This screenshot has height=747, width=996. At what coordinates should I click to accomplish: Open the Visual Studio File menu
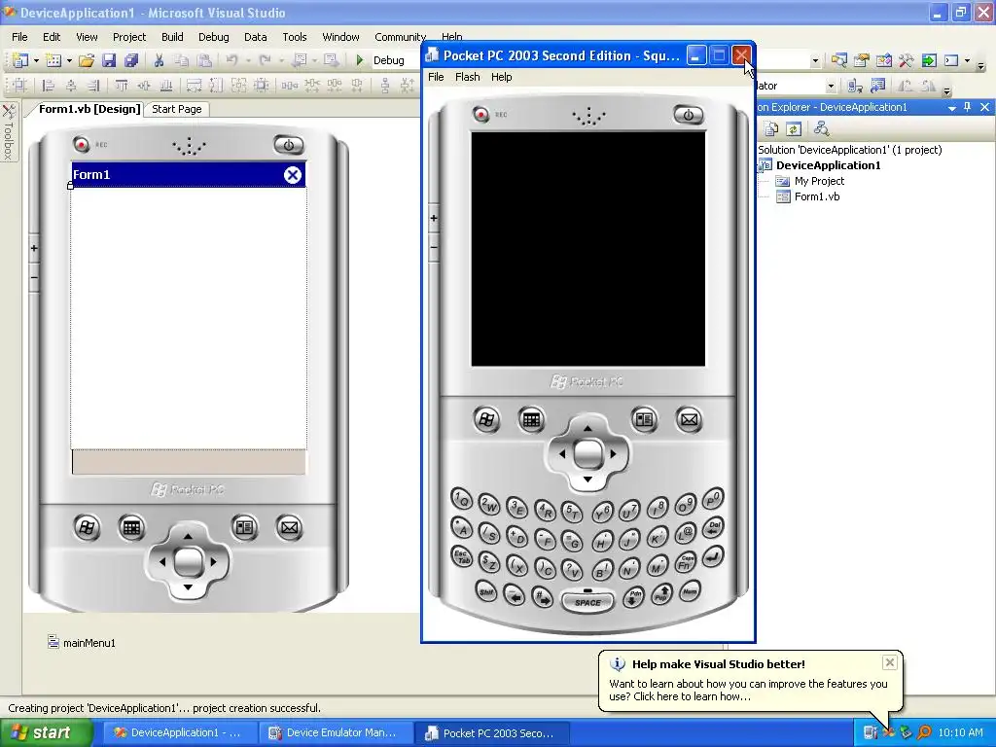click(x=19, y=37)
